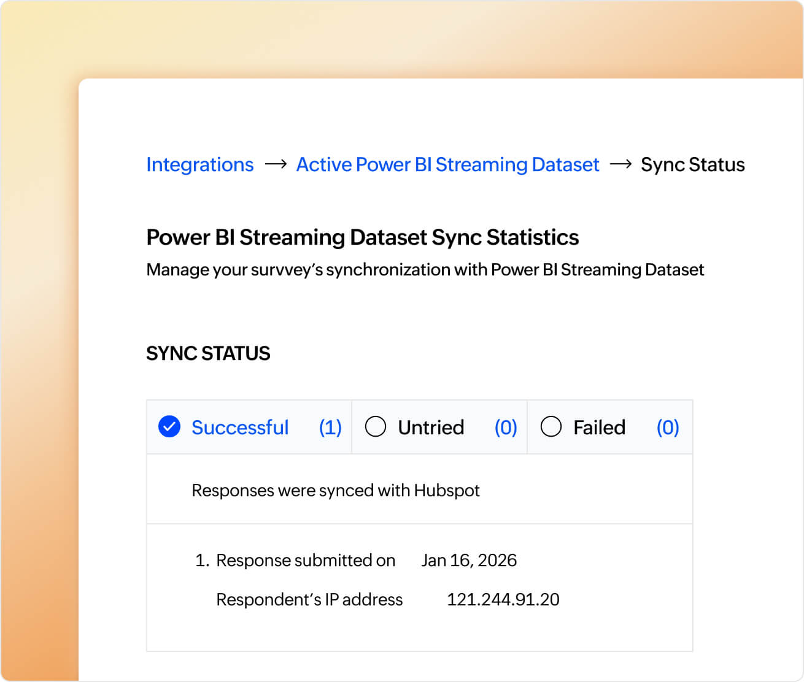Image resolution: width=804 pixels, height=682 pixels.
Task: Click the IP address 121.244.91.20
Action: click(503, 599)
